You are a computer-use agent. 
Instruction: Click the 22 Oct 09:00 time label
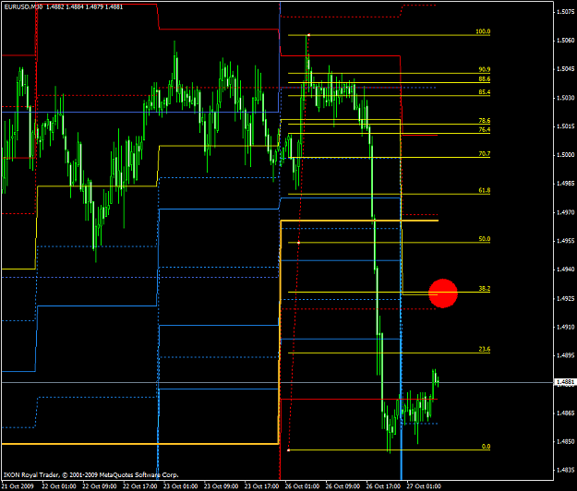click(x=100, y=486)
